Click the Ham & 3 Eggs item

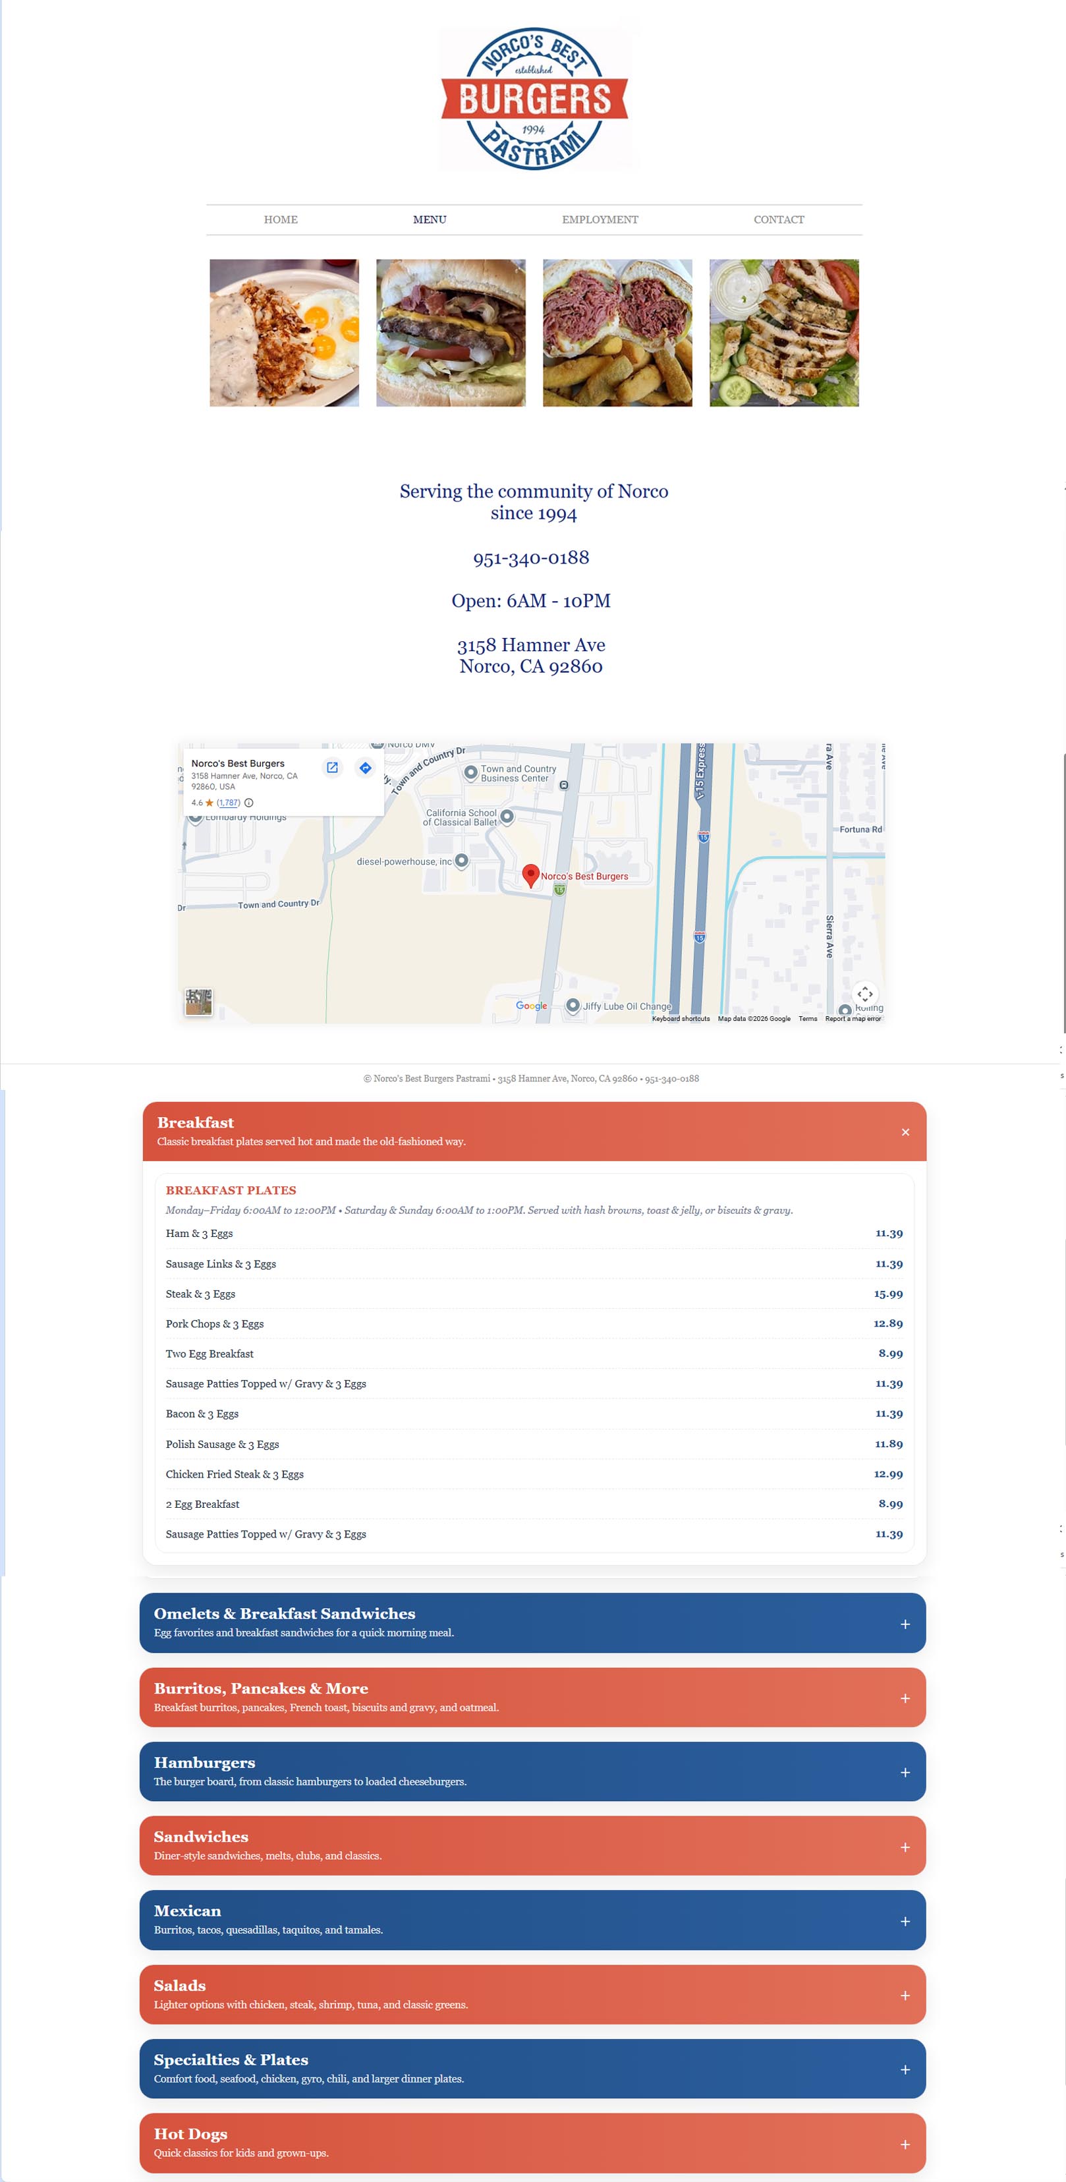pyautogui.click(x=534, y=1233)
